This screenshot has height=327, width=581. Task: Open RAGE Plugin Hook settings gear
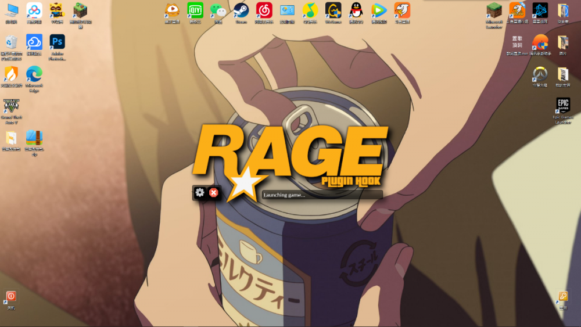coord(200,192)
